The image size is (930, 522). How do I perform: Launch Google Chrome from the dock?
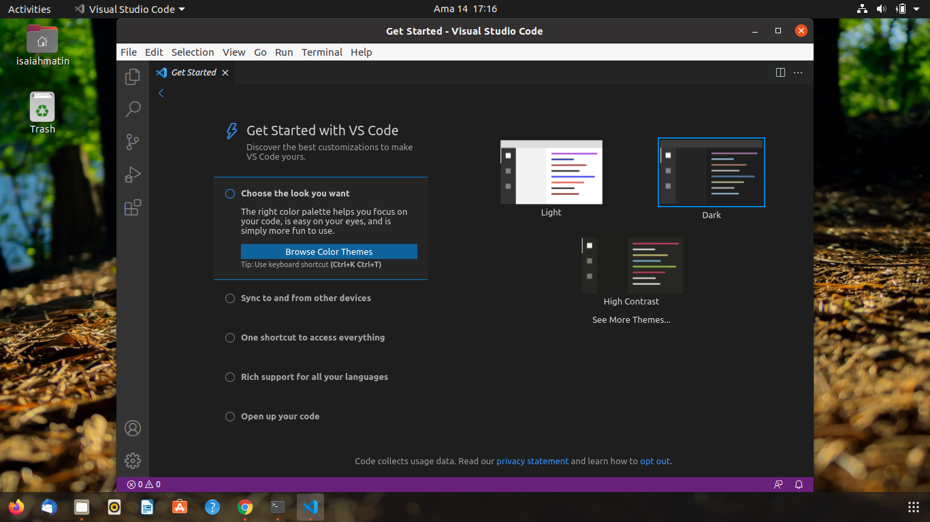pos(245,507)
